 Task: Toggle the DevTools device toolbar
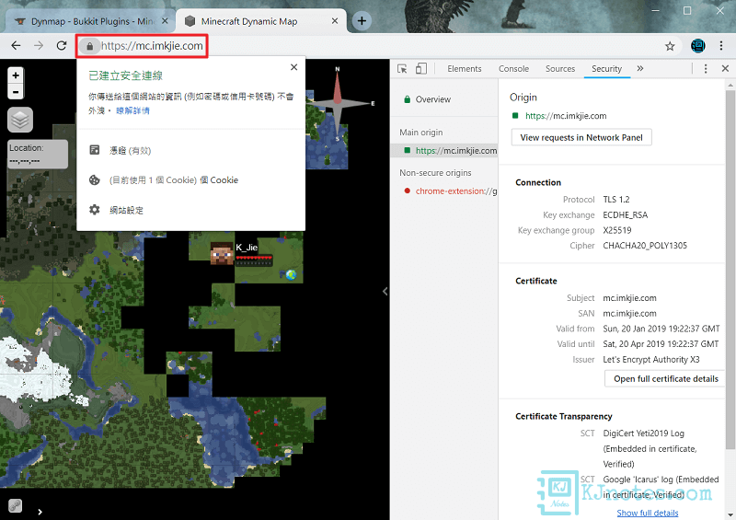(x=420, y=68)
